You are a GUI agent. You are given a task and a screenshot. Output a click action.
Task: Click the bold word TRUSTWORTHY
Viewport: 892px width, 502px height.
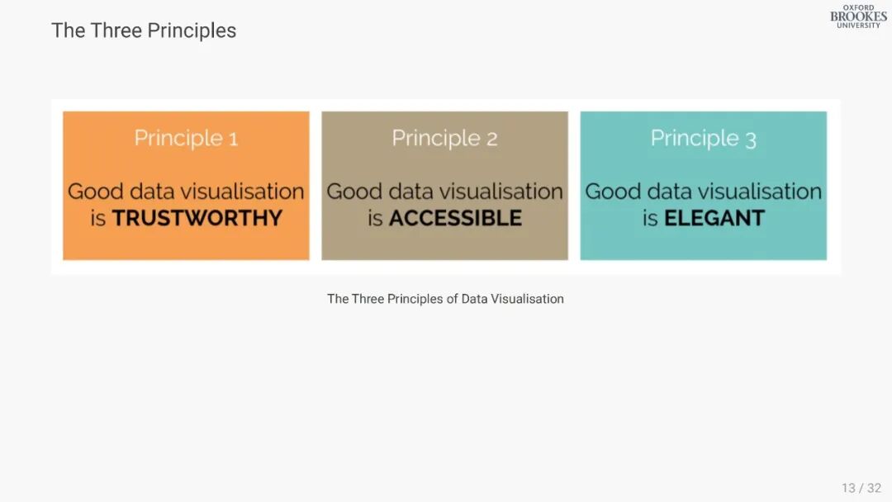pos(197,218)
